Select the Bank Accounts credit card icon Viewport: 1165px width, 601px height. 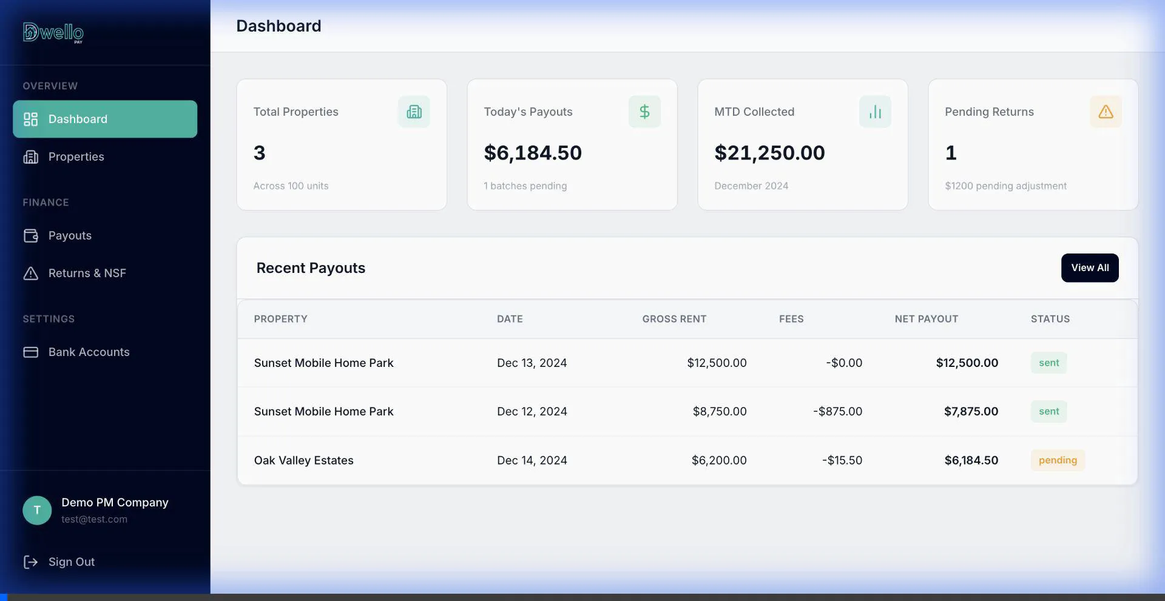[x=32, y=352]
